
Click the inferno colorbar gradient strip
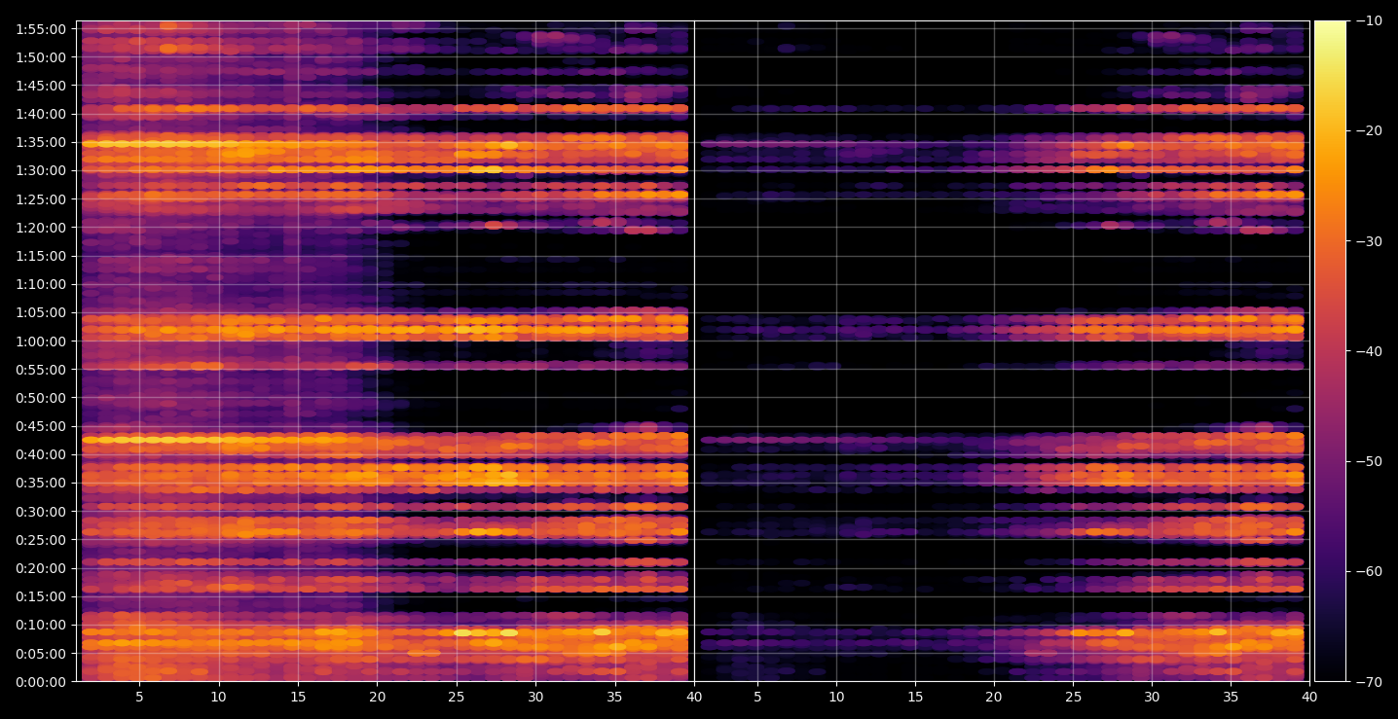[1330, 351]
